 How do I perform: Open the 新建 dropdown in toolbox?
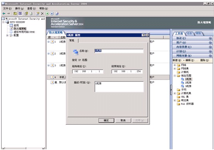pos(179,60)
